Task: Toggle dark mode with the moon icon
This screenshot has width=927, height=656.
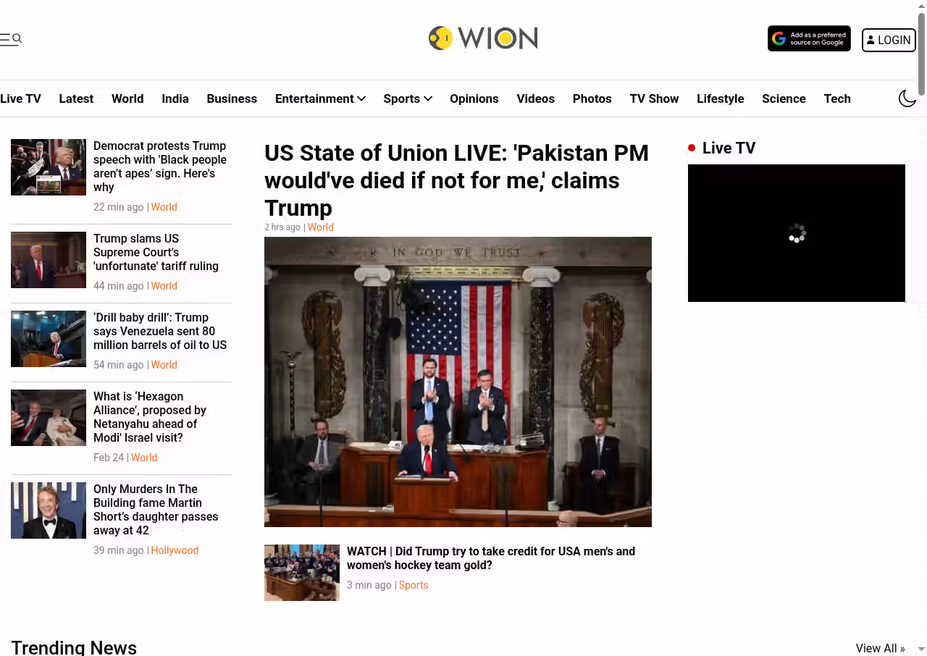Action: (x=907, y=98)
